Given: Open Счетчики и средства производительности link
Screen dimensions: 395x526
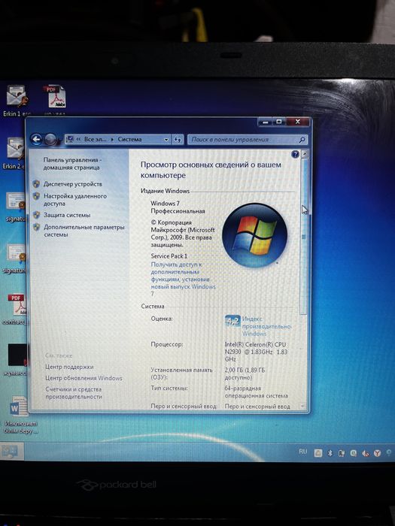Looking at the screenshot, I should point(74,393).
